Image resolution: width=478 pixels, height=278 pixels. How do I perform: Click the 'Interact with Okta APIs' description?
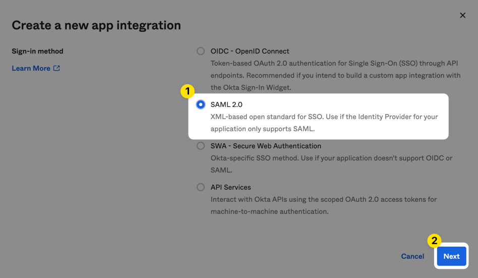[324, 205]
